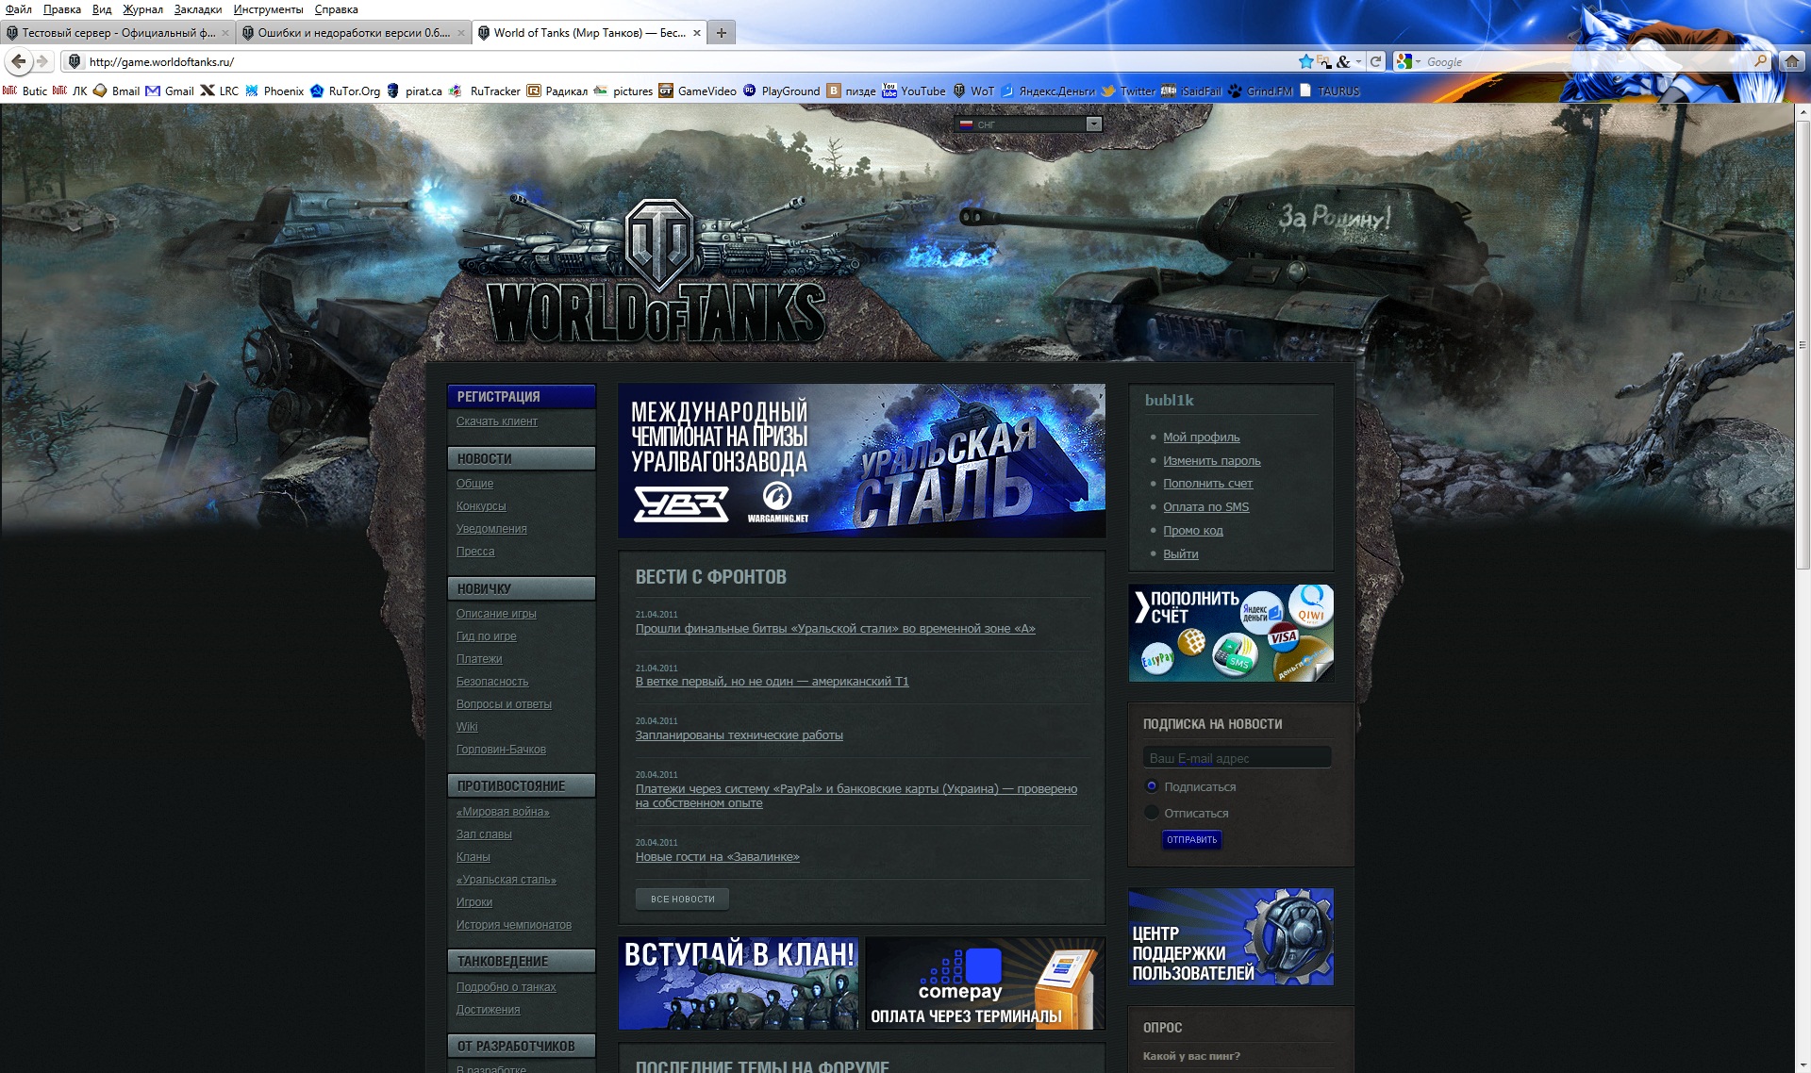Reload the page with the refresh icon

[1375, 61]
